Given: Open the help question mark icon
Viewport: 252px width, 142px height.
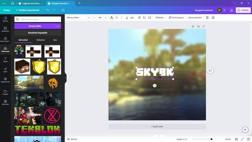Looking at the screenshot, I should pos(248,139).
